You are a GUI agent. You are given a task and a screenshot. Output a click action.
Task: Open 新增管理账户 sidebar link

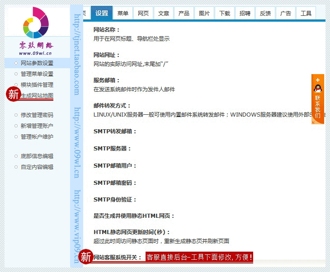click(37, 126)
